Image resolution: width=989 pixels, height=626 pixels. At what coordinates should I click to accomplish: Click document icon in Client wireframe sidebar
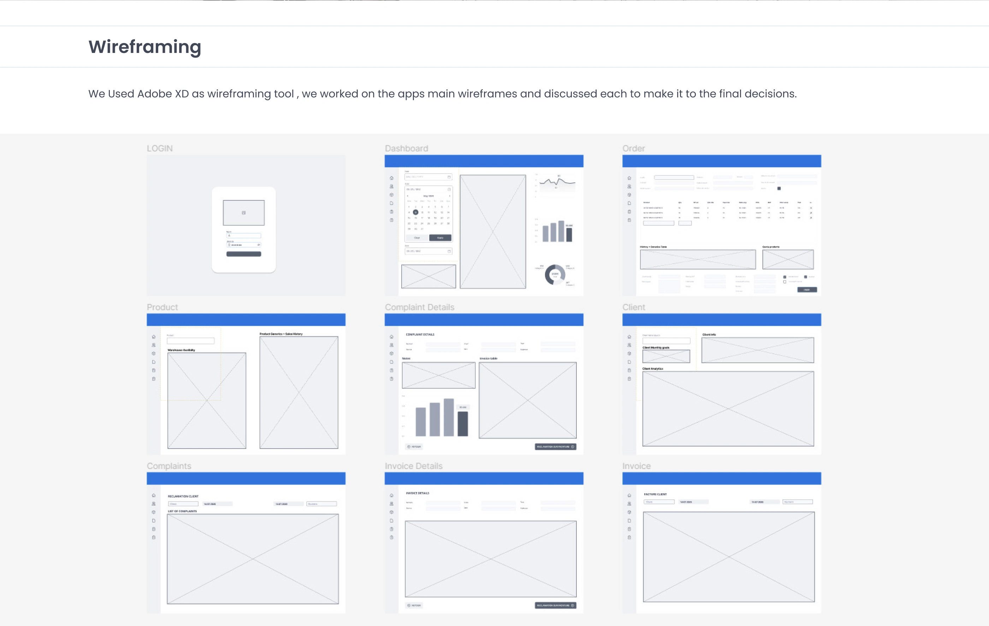pyautogui.click(x=629, y=362)
